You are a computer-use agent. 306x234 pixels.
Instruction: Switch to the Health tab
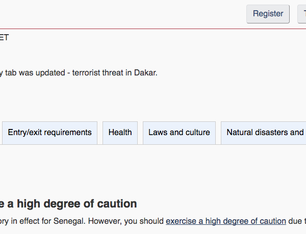pos(120,133)
